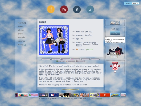Go to the landing page link
The image size is (141, 106).
pyautogui.click(x=22, y=23)
